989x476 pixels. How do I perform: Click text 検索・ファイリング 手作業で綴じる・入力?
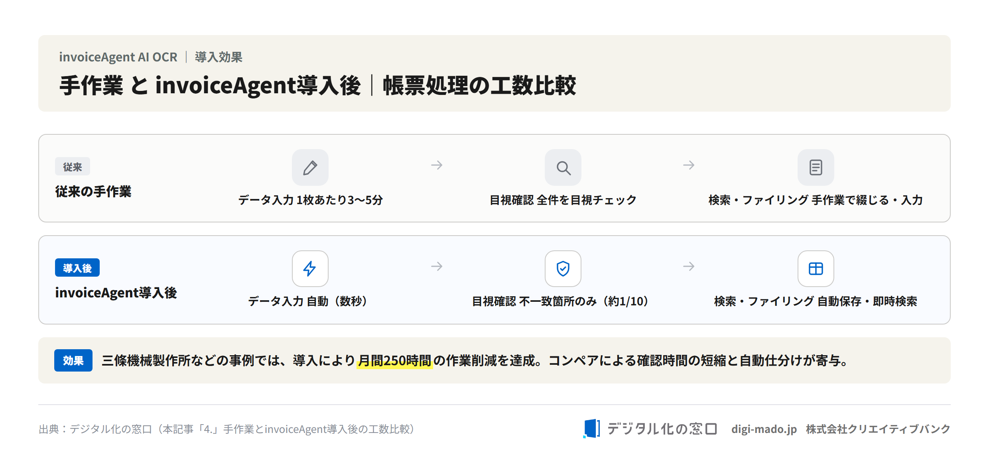pyautogui.click(x=816, y=200)
